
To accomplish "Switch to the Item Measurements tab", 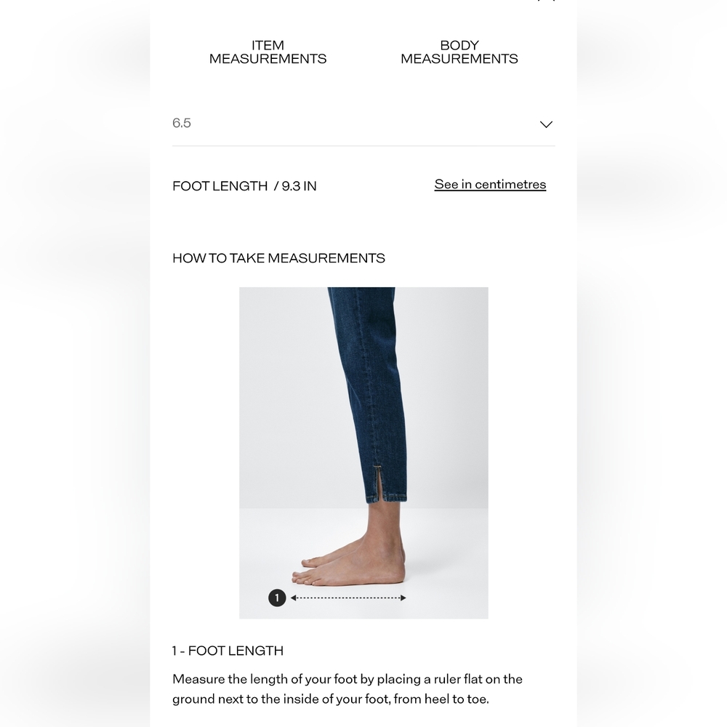I will 268,52.
